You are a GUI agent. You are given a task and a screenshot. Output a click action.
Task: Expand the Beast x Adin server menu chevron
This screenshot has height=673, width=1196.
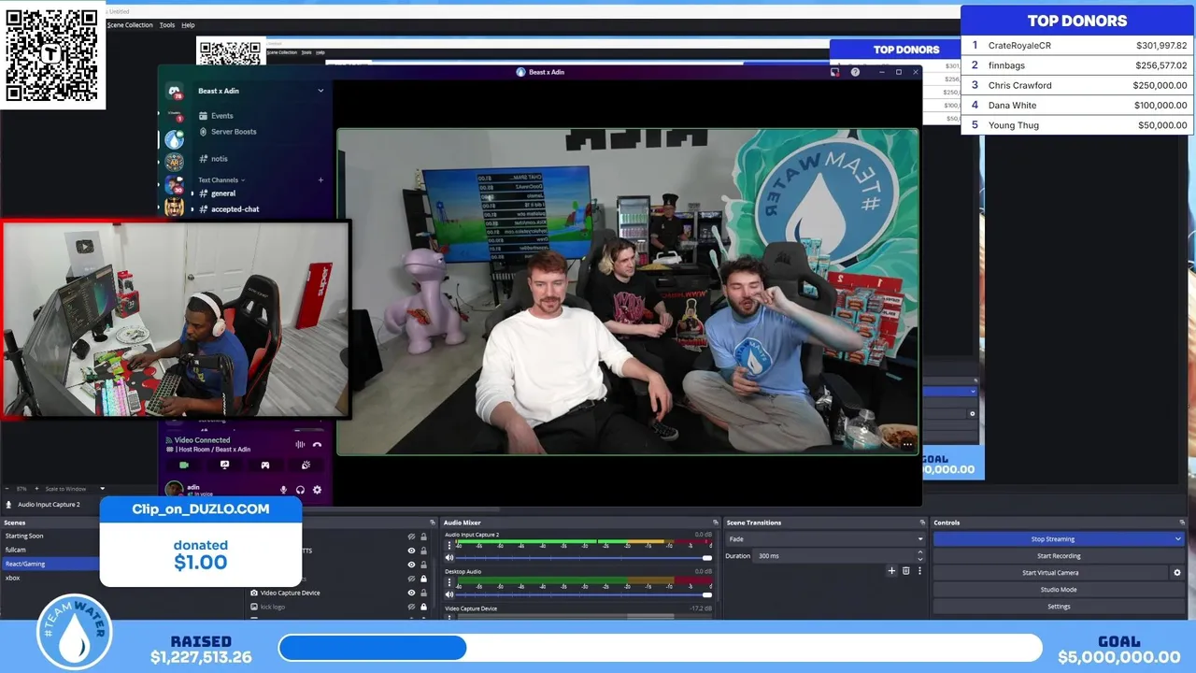coord(320,91)
